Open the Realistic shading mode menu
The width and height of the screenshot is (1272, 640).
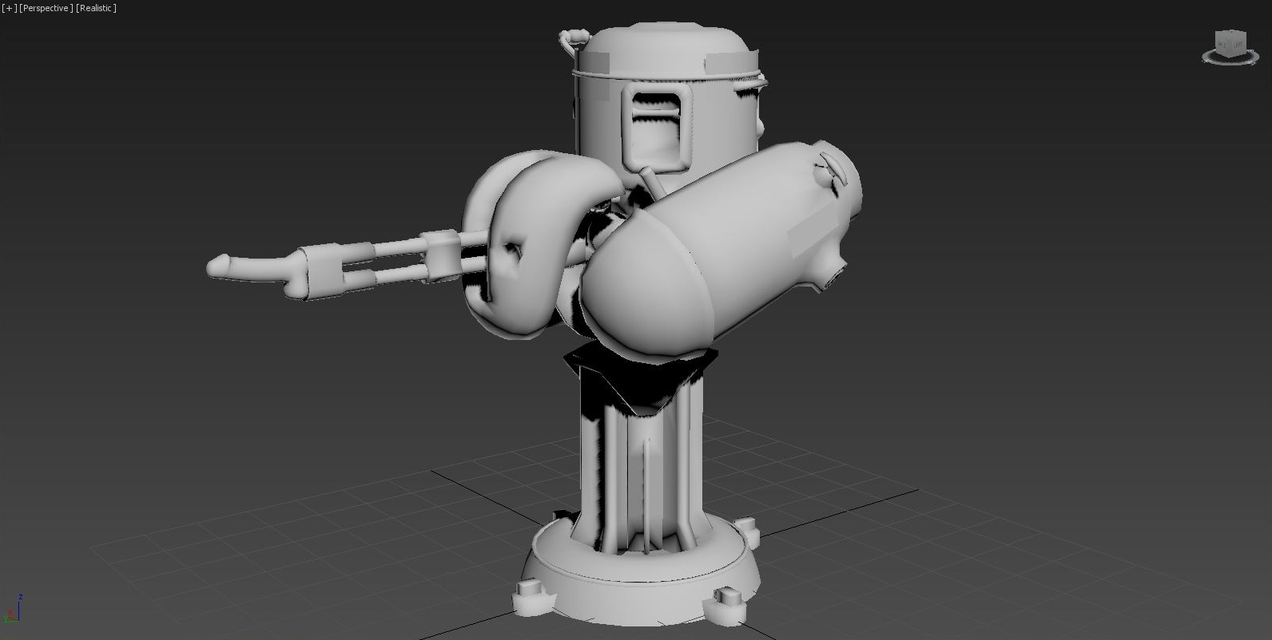tap(97, 8)
